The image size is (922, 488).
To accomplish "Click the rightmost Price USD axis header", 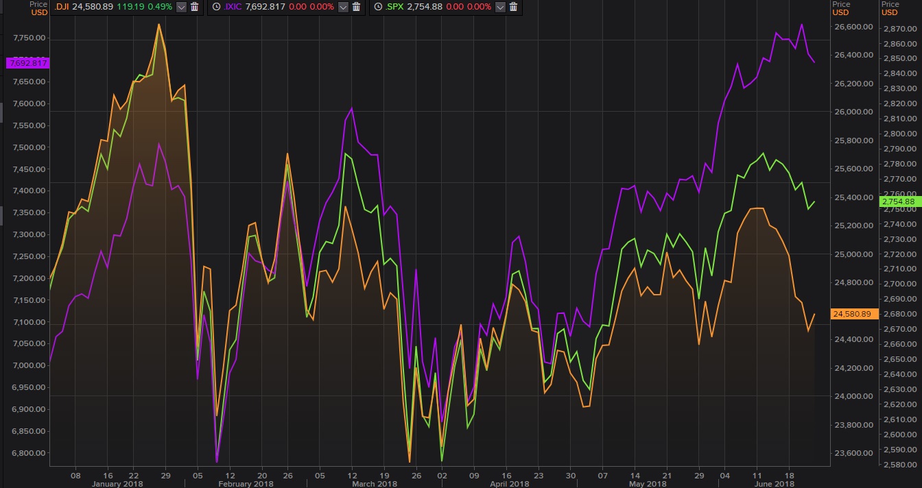I will tap(890, 8).
